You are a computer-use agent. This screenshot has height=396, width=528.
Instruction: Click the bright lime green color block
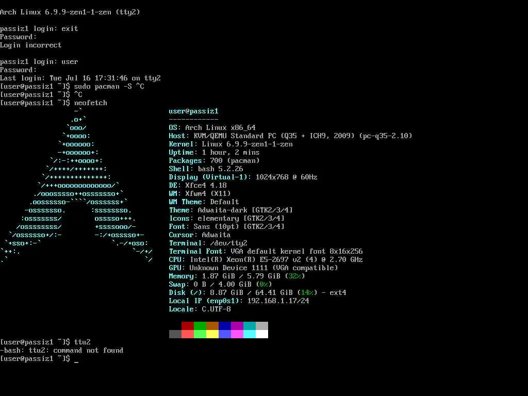200,334
